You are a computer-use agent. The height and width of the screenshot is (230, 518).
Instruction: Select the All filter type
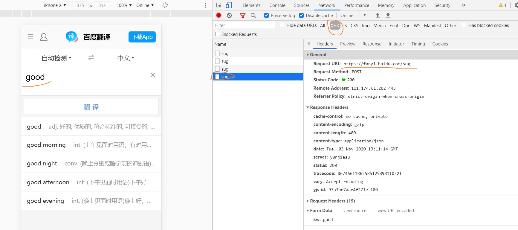[x=323, y=26]
